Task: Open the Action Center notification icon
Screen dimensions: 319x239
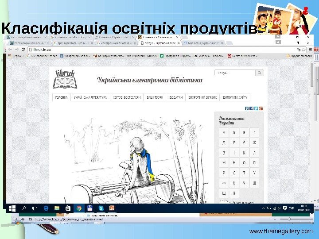Action: click(285, 208)
